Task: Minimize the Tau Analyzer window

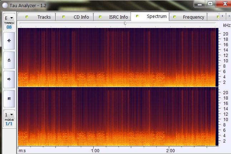Action: pyautogui.click(x=200, y=4)
